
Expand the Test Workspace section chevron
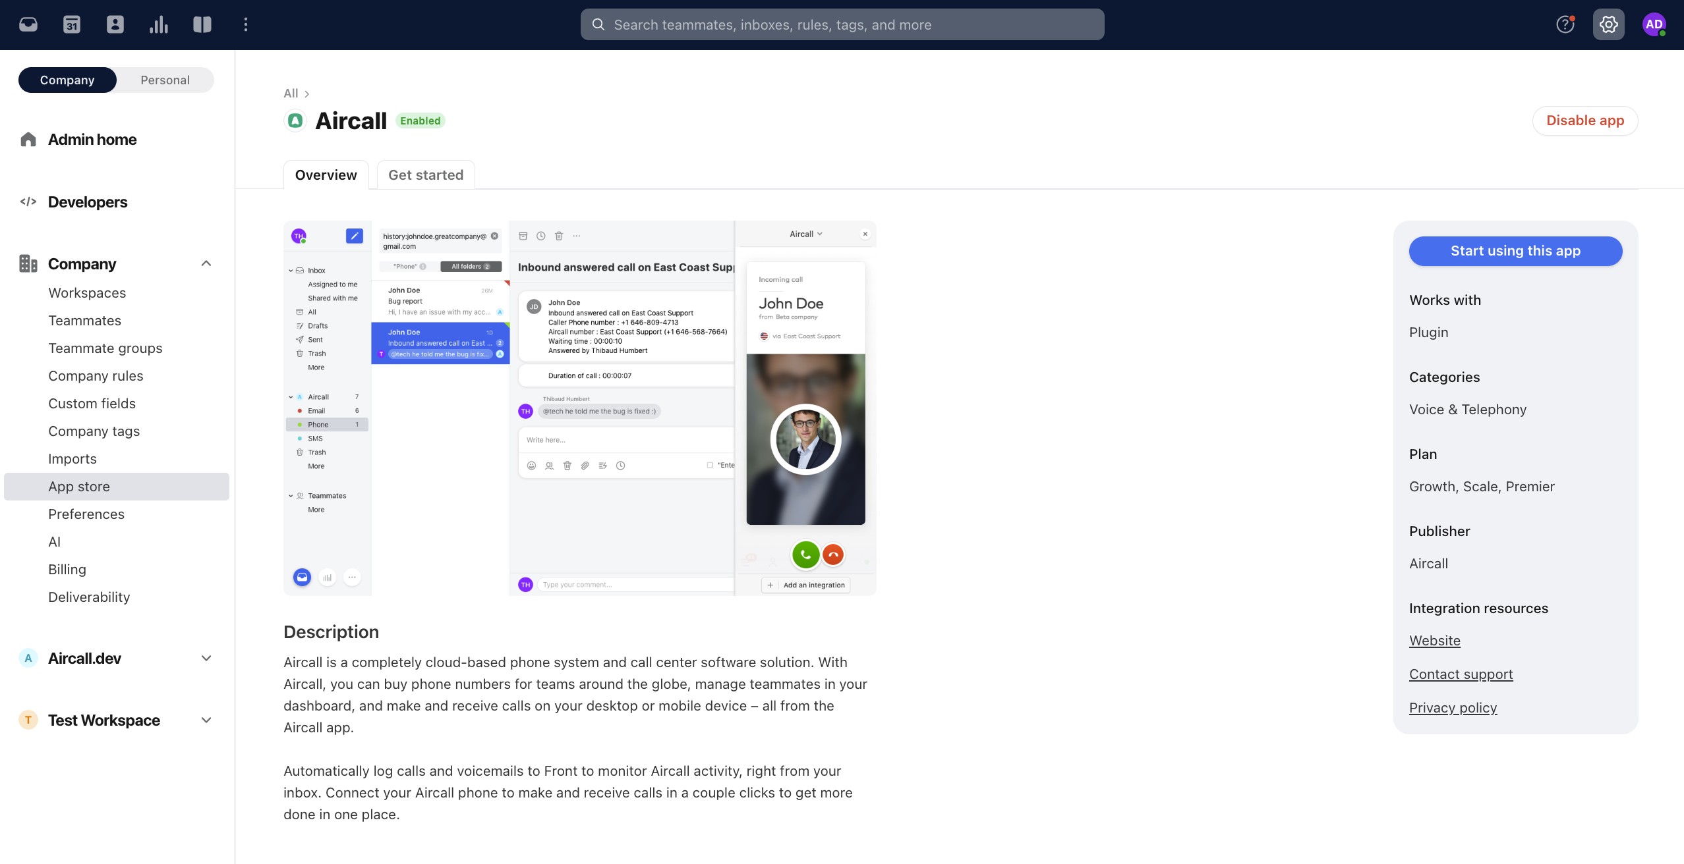(206, 720)
